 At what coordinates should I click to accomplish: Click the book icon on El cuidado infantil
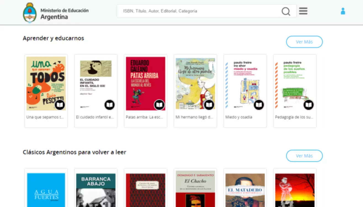(x=110, y=105)
